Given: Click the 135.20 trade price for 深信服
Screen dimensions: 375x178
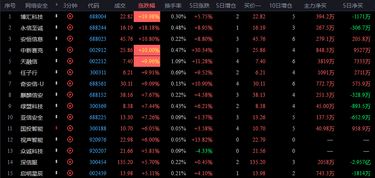Looking at the screenshot, I should pos(125,162).
